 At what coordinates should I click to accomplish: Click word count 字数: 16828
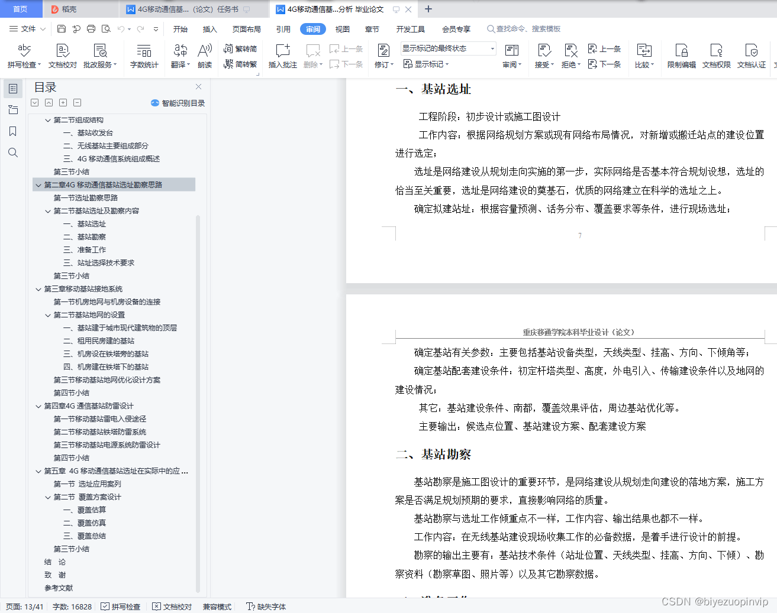pyautogui.click(x=72, y=606)
